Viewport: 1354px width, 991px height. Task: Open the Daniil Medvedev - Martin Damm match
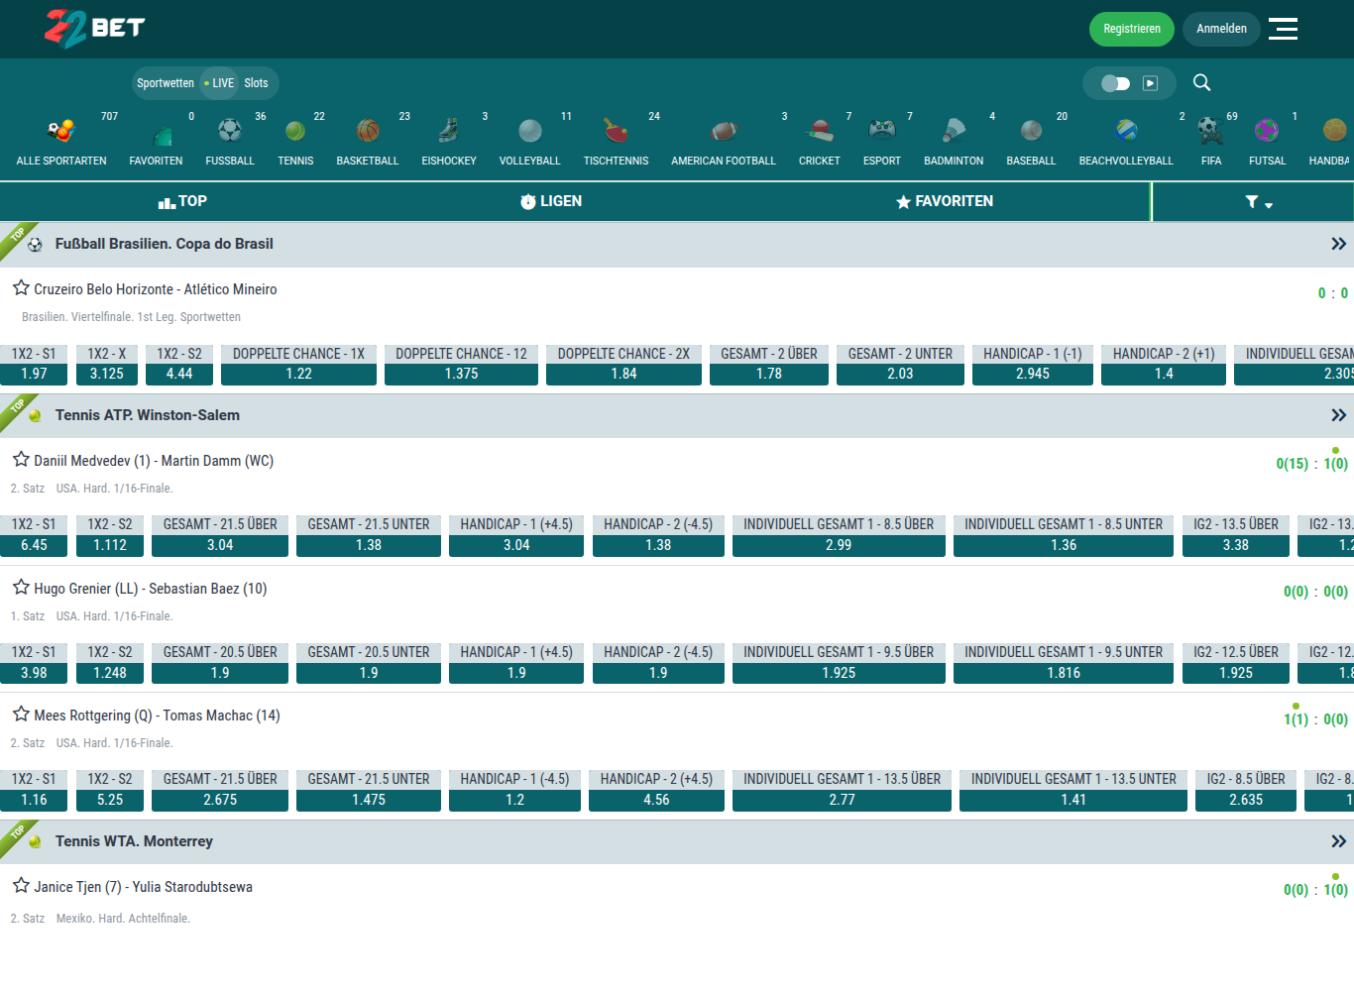[x=154, y=461]
